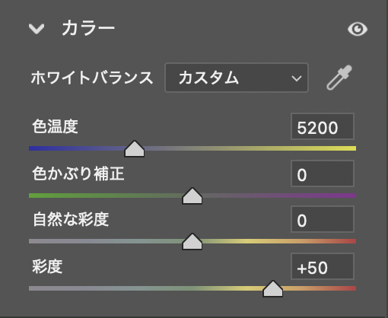This screenshot has height=318, width=388.
Task: Click the 彩度 value field showing +50
Action: click(323, 266)
